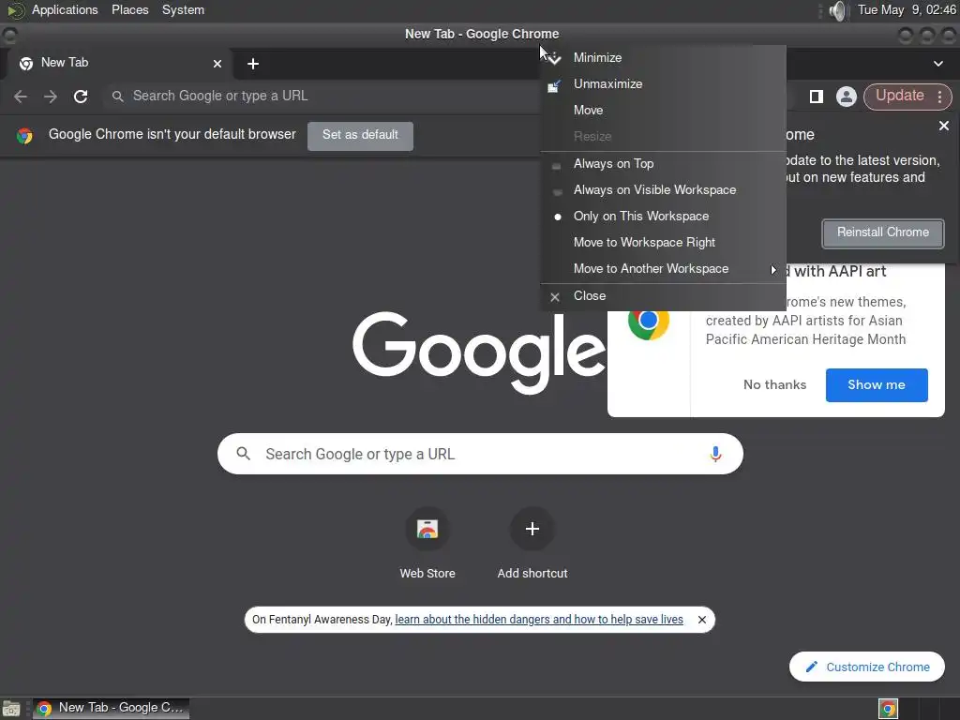Open the System menu
This screenshot has width=960, height=720.
tap(183, 10)
